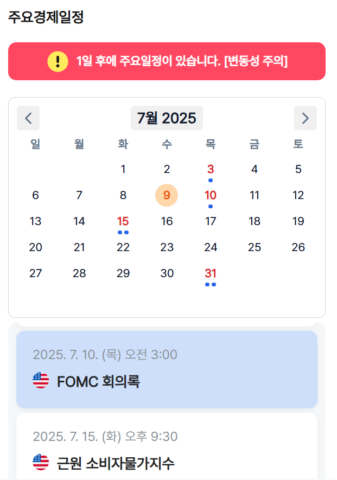Select July 1 on the calendar
Image resolution: width=337 pixels, height=480 pixels.
point(123,169)
